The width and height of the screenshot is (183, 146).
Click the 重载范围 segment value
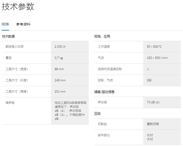click(x=153, y=124)
